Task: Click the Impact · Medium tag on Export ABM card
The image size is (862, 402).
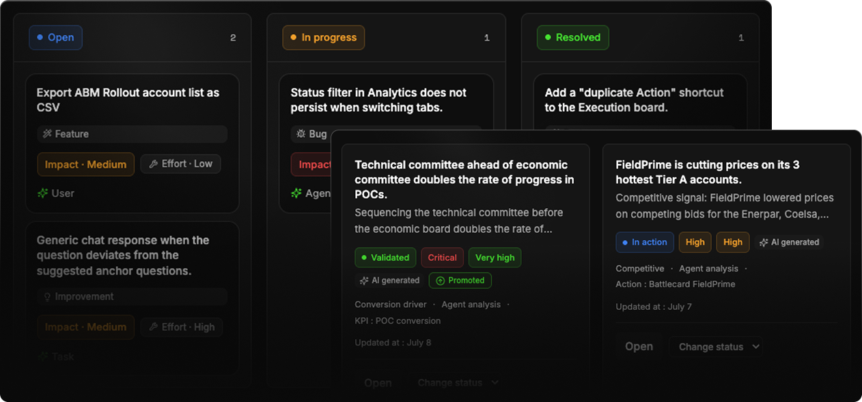Action: coord(85,164)
